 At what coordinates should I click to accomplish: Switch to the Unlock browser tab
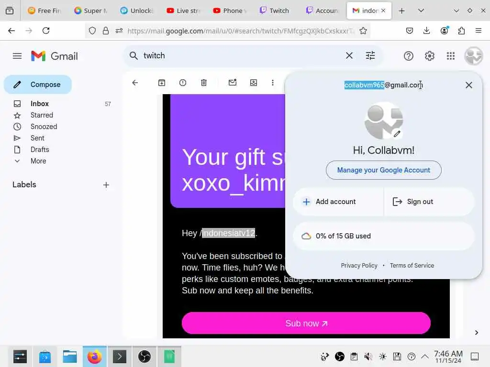click(x=137, y=11)
